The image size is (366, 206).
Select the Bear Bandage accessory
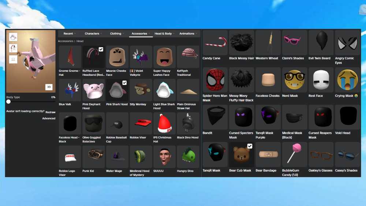268,154
